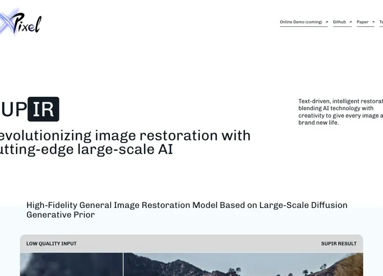Click the 'cutting-edge large-scale AI' headline line

click(x=86, y=149)
